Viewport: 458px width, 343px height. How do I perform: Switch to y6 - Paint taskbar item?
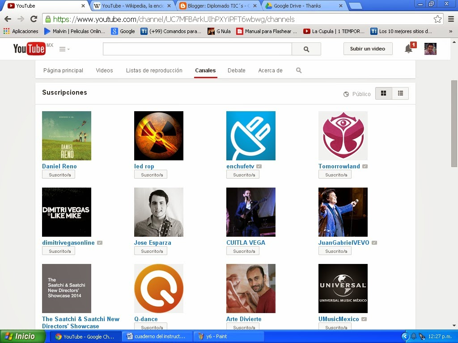229,336
